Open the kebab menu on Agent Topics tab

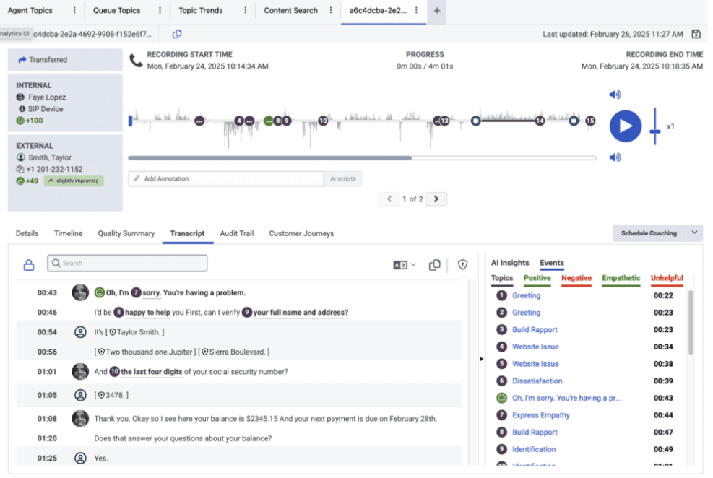point(74,11)
